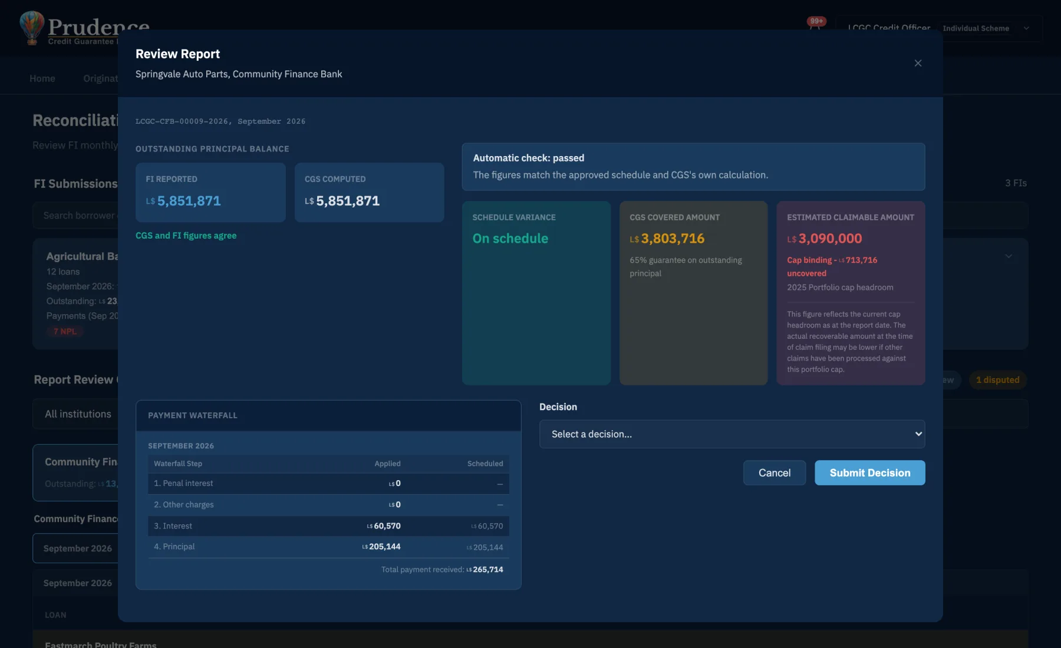Click the Automatic check passed banner
The image size is (1061, 648).
click(693, 167)
